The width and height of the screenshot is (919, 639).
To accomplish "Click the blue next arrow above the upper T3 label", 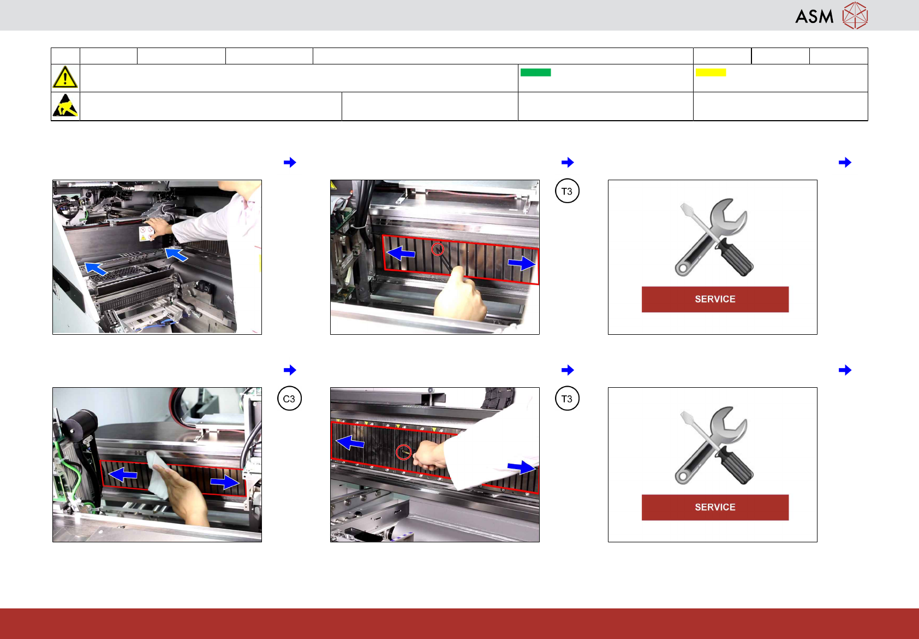I will (568, 162).
